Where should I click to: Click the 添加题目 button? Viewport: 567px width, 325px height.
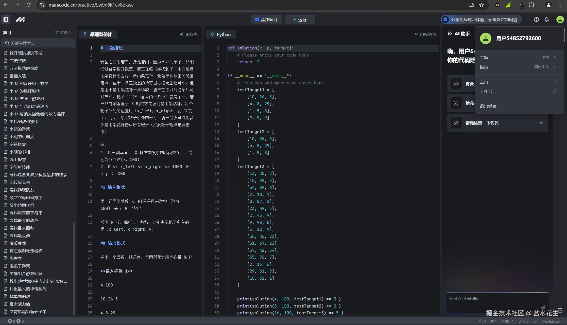click(266, 19)
